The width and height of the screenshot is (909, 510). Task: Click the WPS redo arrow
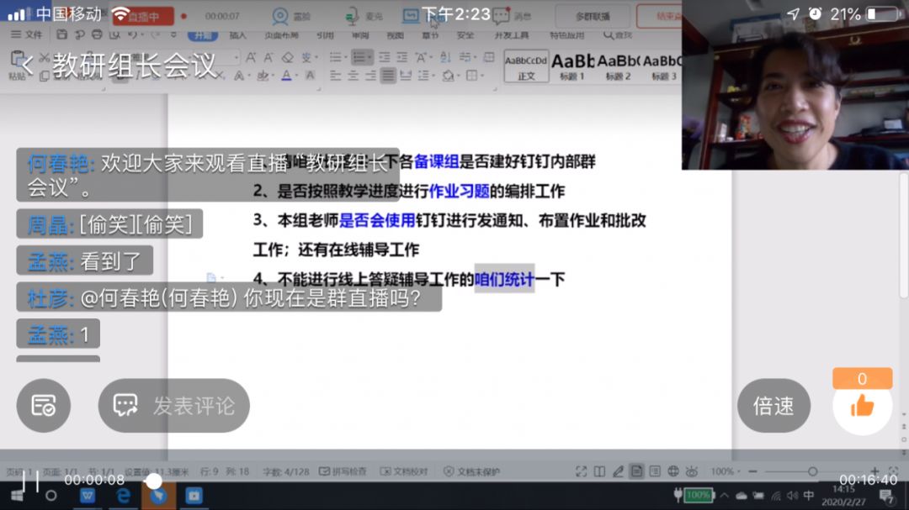(156, 34)
